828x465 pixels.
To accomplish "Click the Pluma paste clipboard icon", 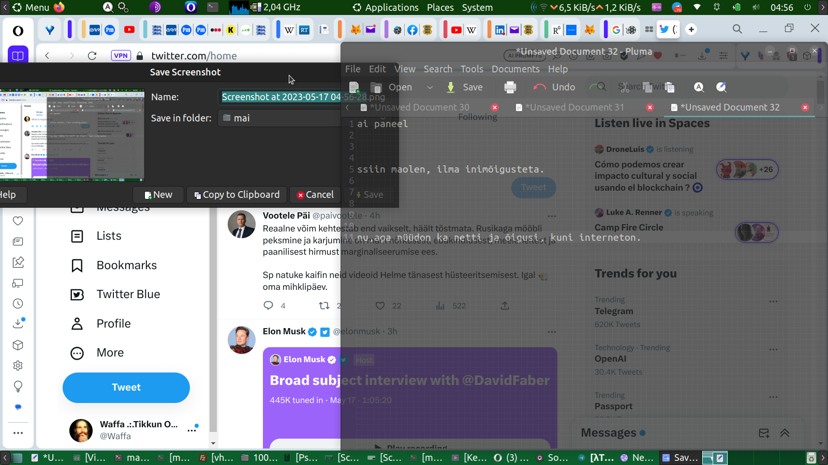I will point(670,87).
